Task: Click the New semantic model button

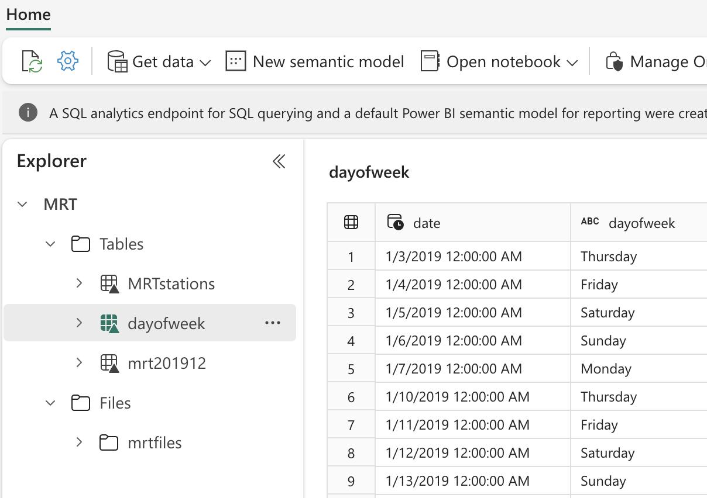Action: coord(328,61)
